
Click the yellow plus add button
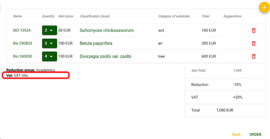tap(264, 7)
